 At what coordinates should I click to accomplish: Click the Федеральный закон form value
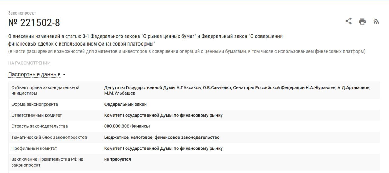125,104
